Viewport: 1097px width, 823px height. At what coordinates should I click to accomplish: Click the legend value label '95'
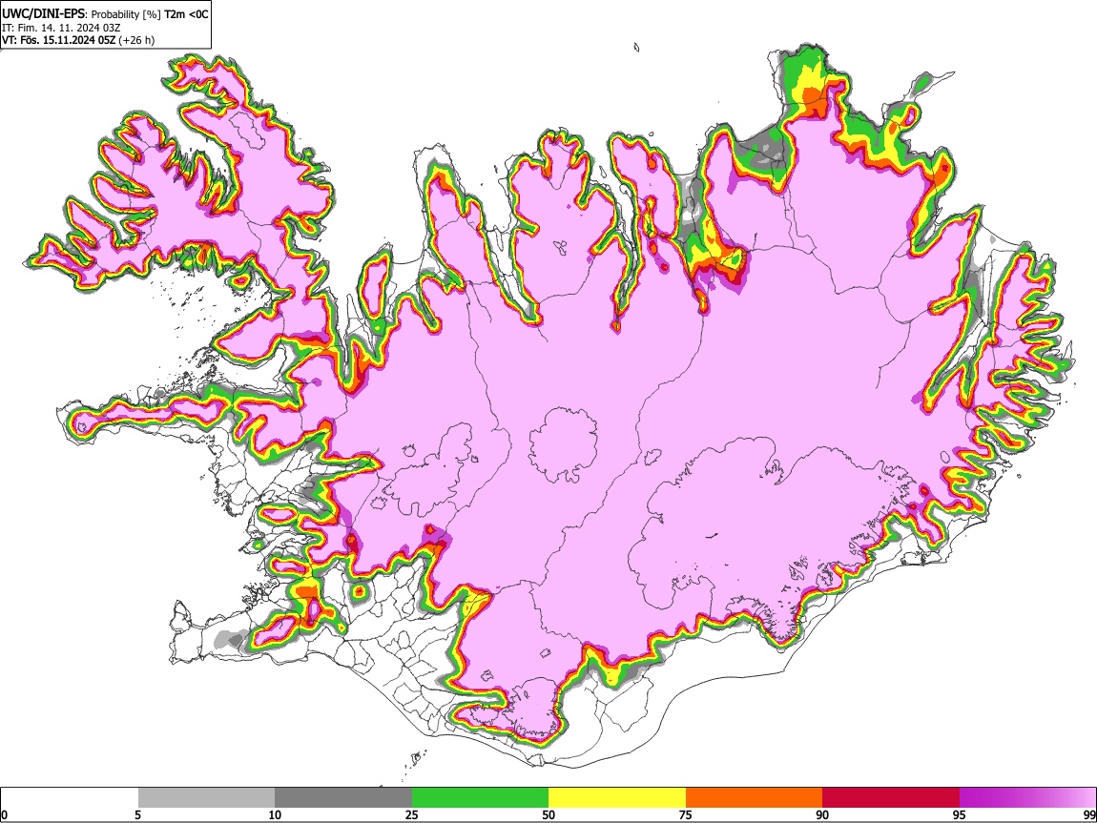(960, 814)
